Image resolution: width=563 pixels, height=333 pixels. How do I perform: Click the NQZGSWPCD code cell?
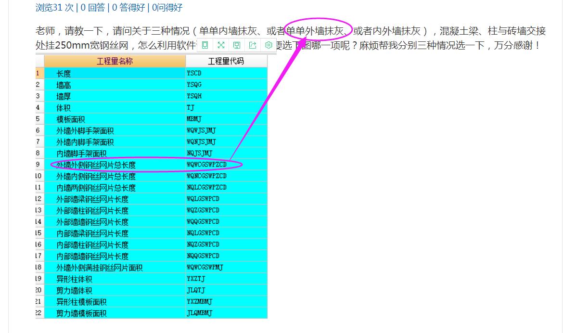click(x=226, y=245)
